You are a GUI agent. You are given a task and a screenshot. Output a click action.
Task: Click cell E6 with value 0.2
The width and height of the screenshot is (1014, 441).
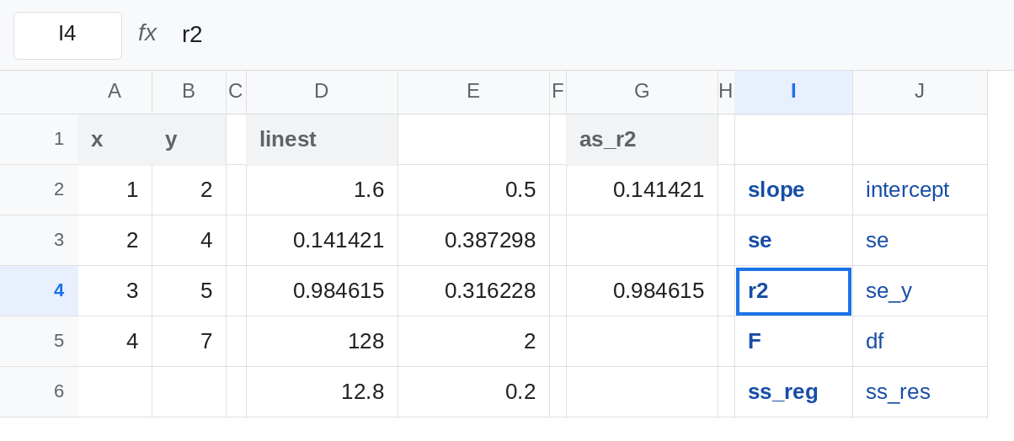pos(473,391)
